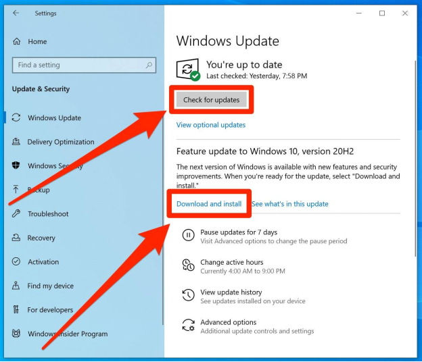
Task: Open the Activation section
Action: tap(43, 262)
